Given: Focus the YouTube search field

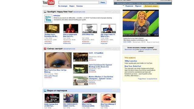Looking at the screenshot, I should coord(79,2).
